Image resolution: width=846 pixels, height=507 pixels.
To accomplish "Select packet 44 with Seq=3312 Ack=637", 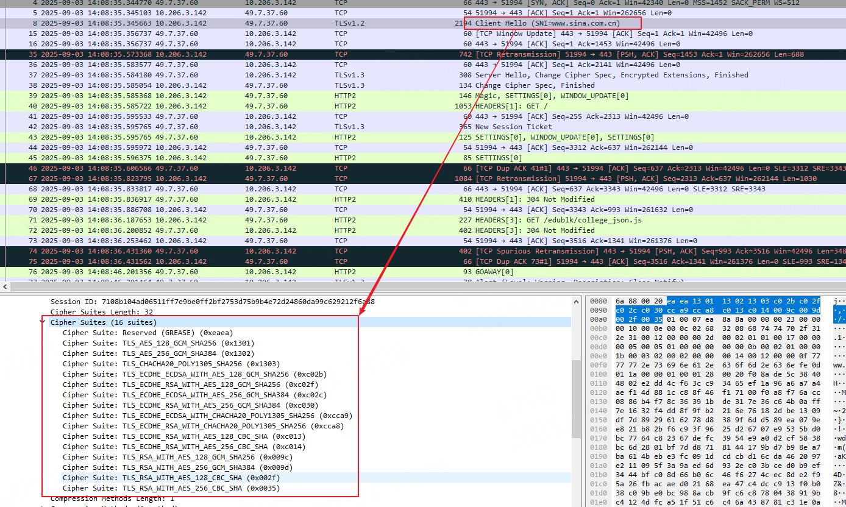I will point(423,147).
